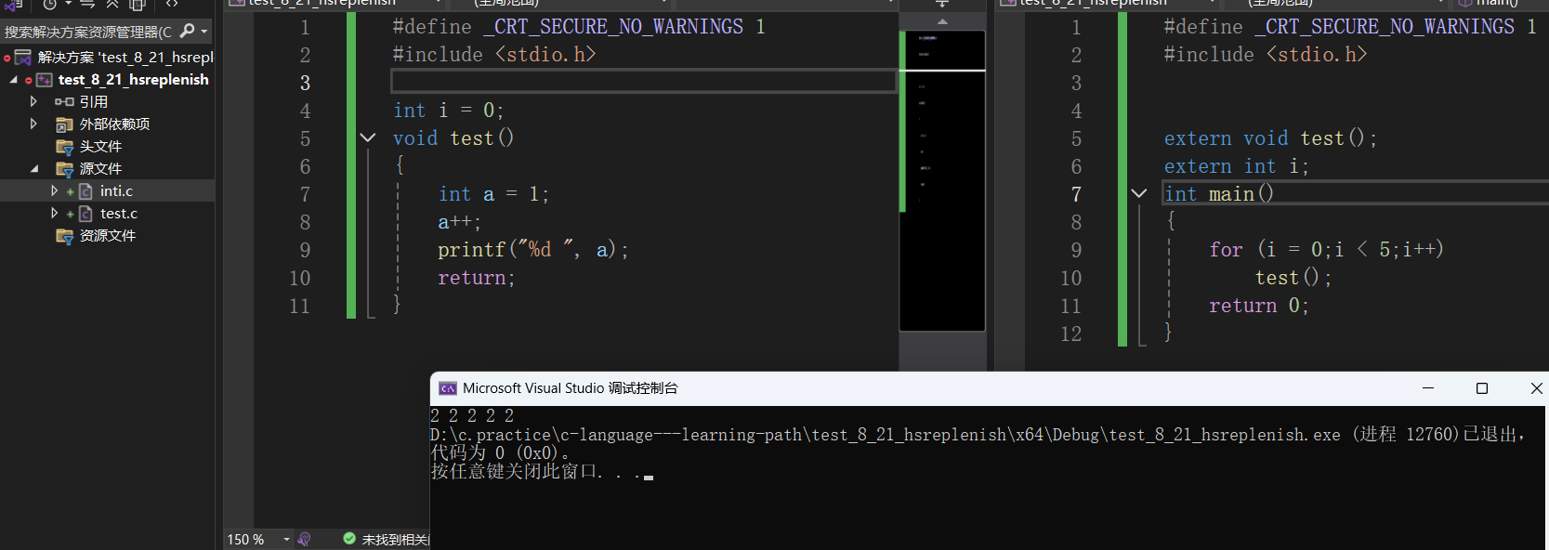Open inti.c in Solution Explorer
1549x550 pixels.
coord(116,191)
